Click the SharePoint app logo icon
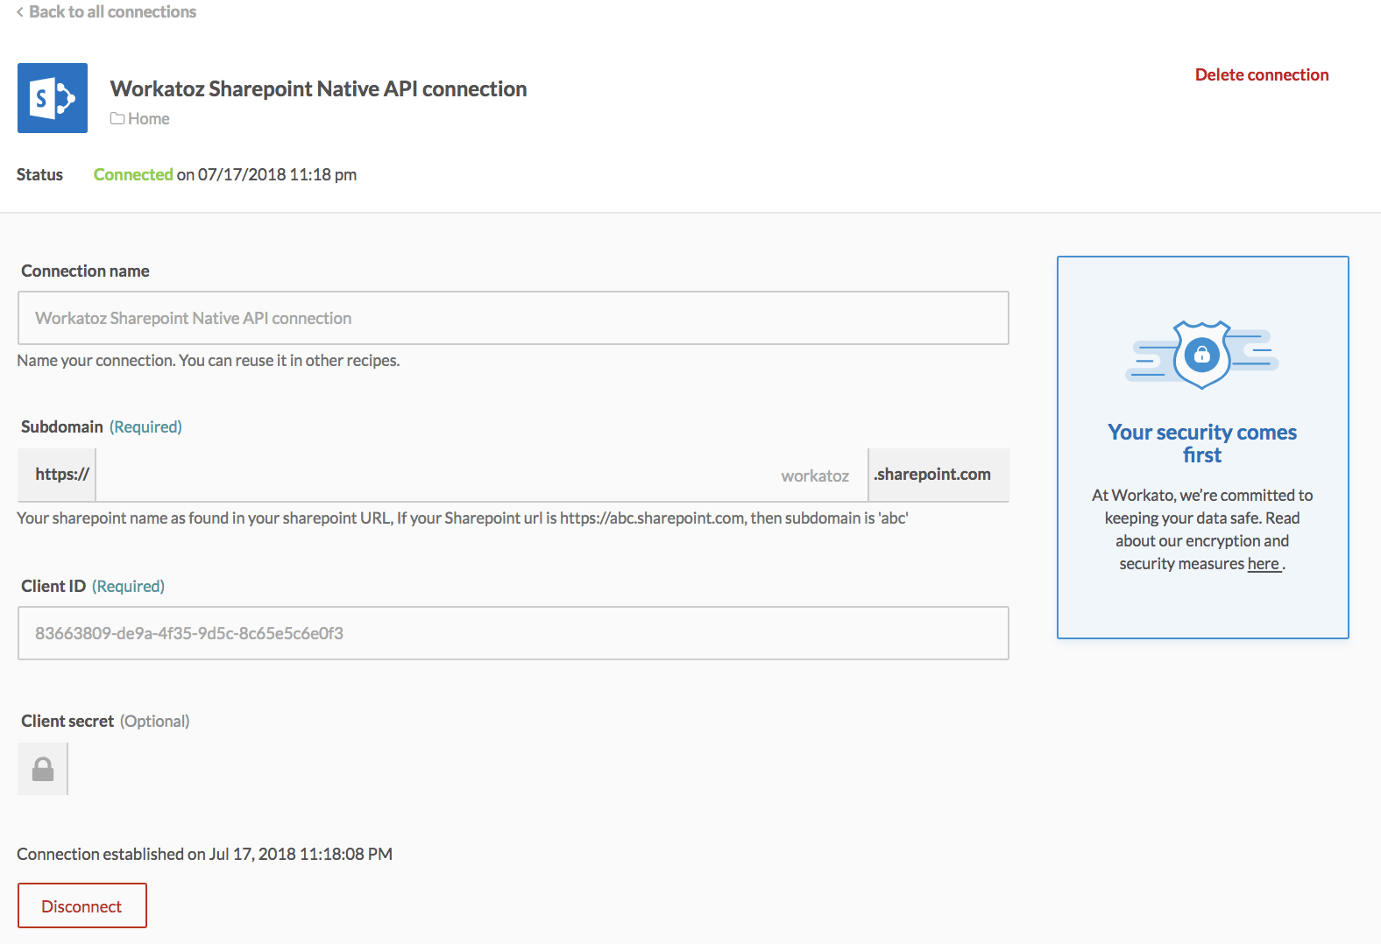Screen dimensions: 1381x944 coord(53,98)
